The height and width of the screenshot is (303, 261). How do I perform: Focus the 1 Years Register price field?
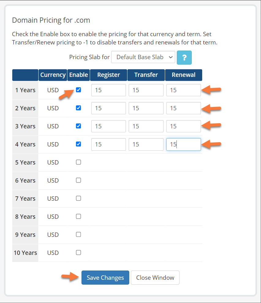108,90
